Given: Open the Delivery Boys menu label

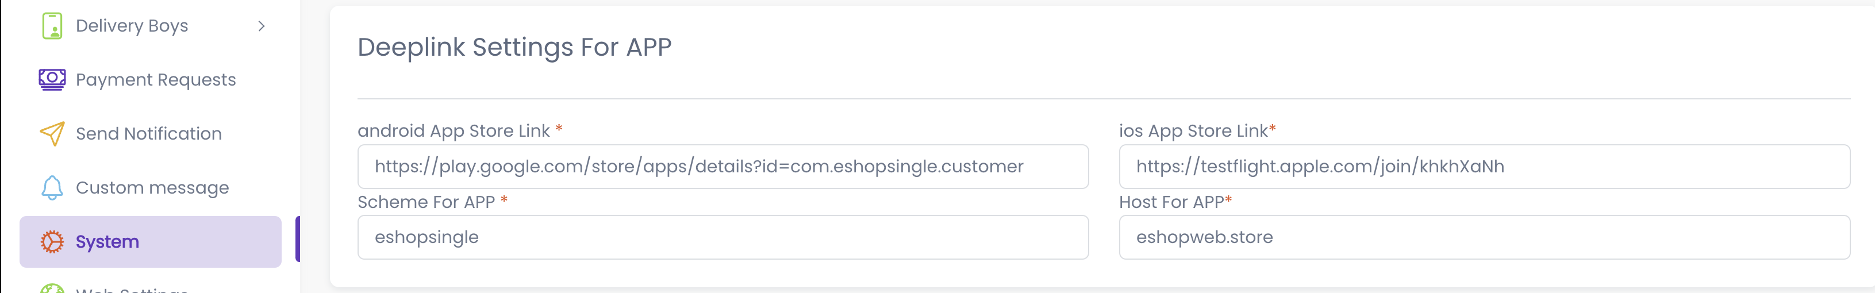Looking at the screenshot, I should tap(132, 26).
